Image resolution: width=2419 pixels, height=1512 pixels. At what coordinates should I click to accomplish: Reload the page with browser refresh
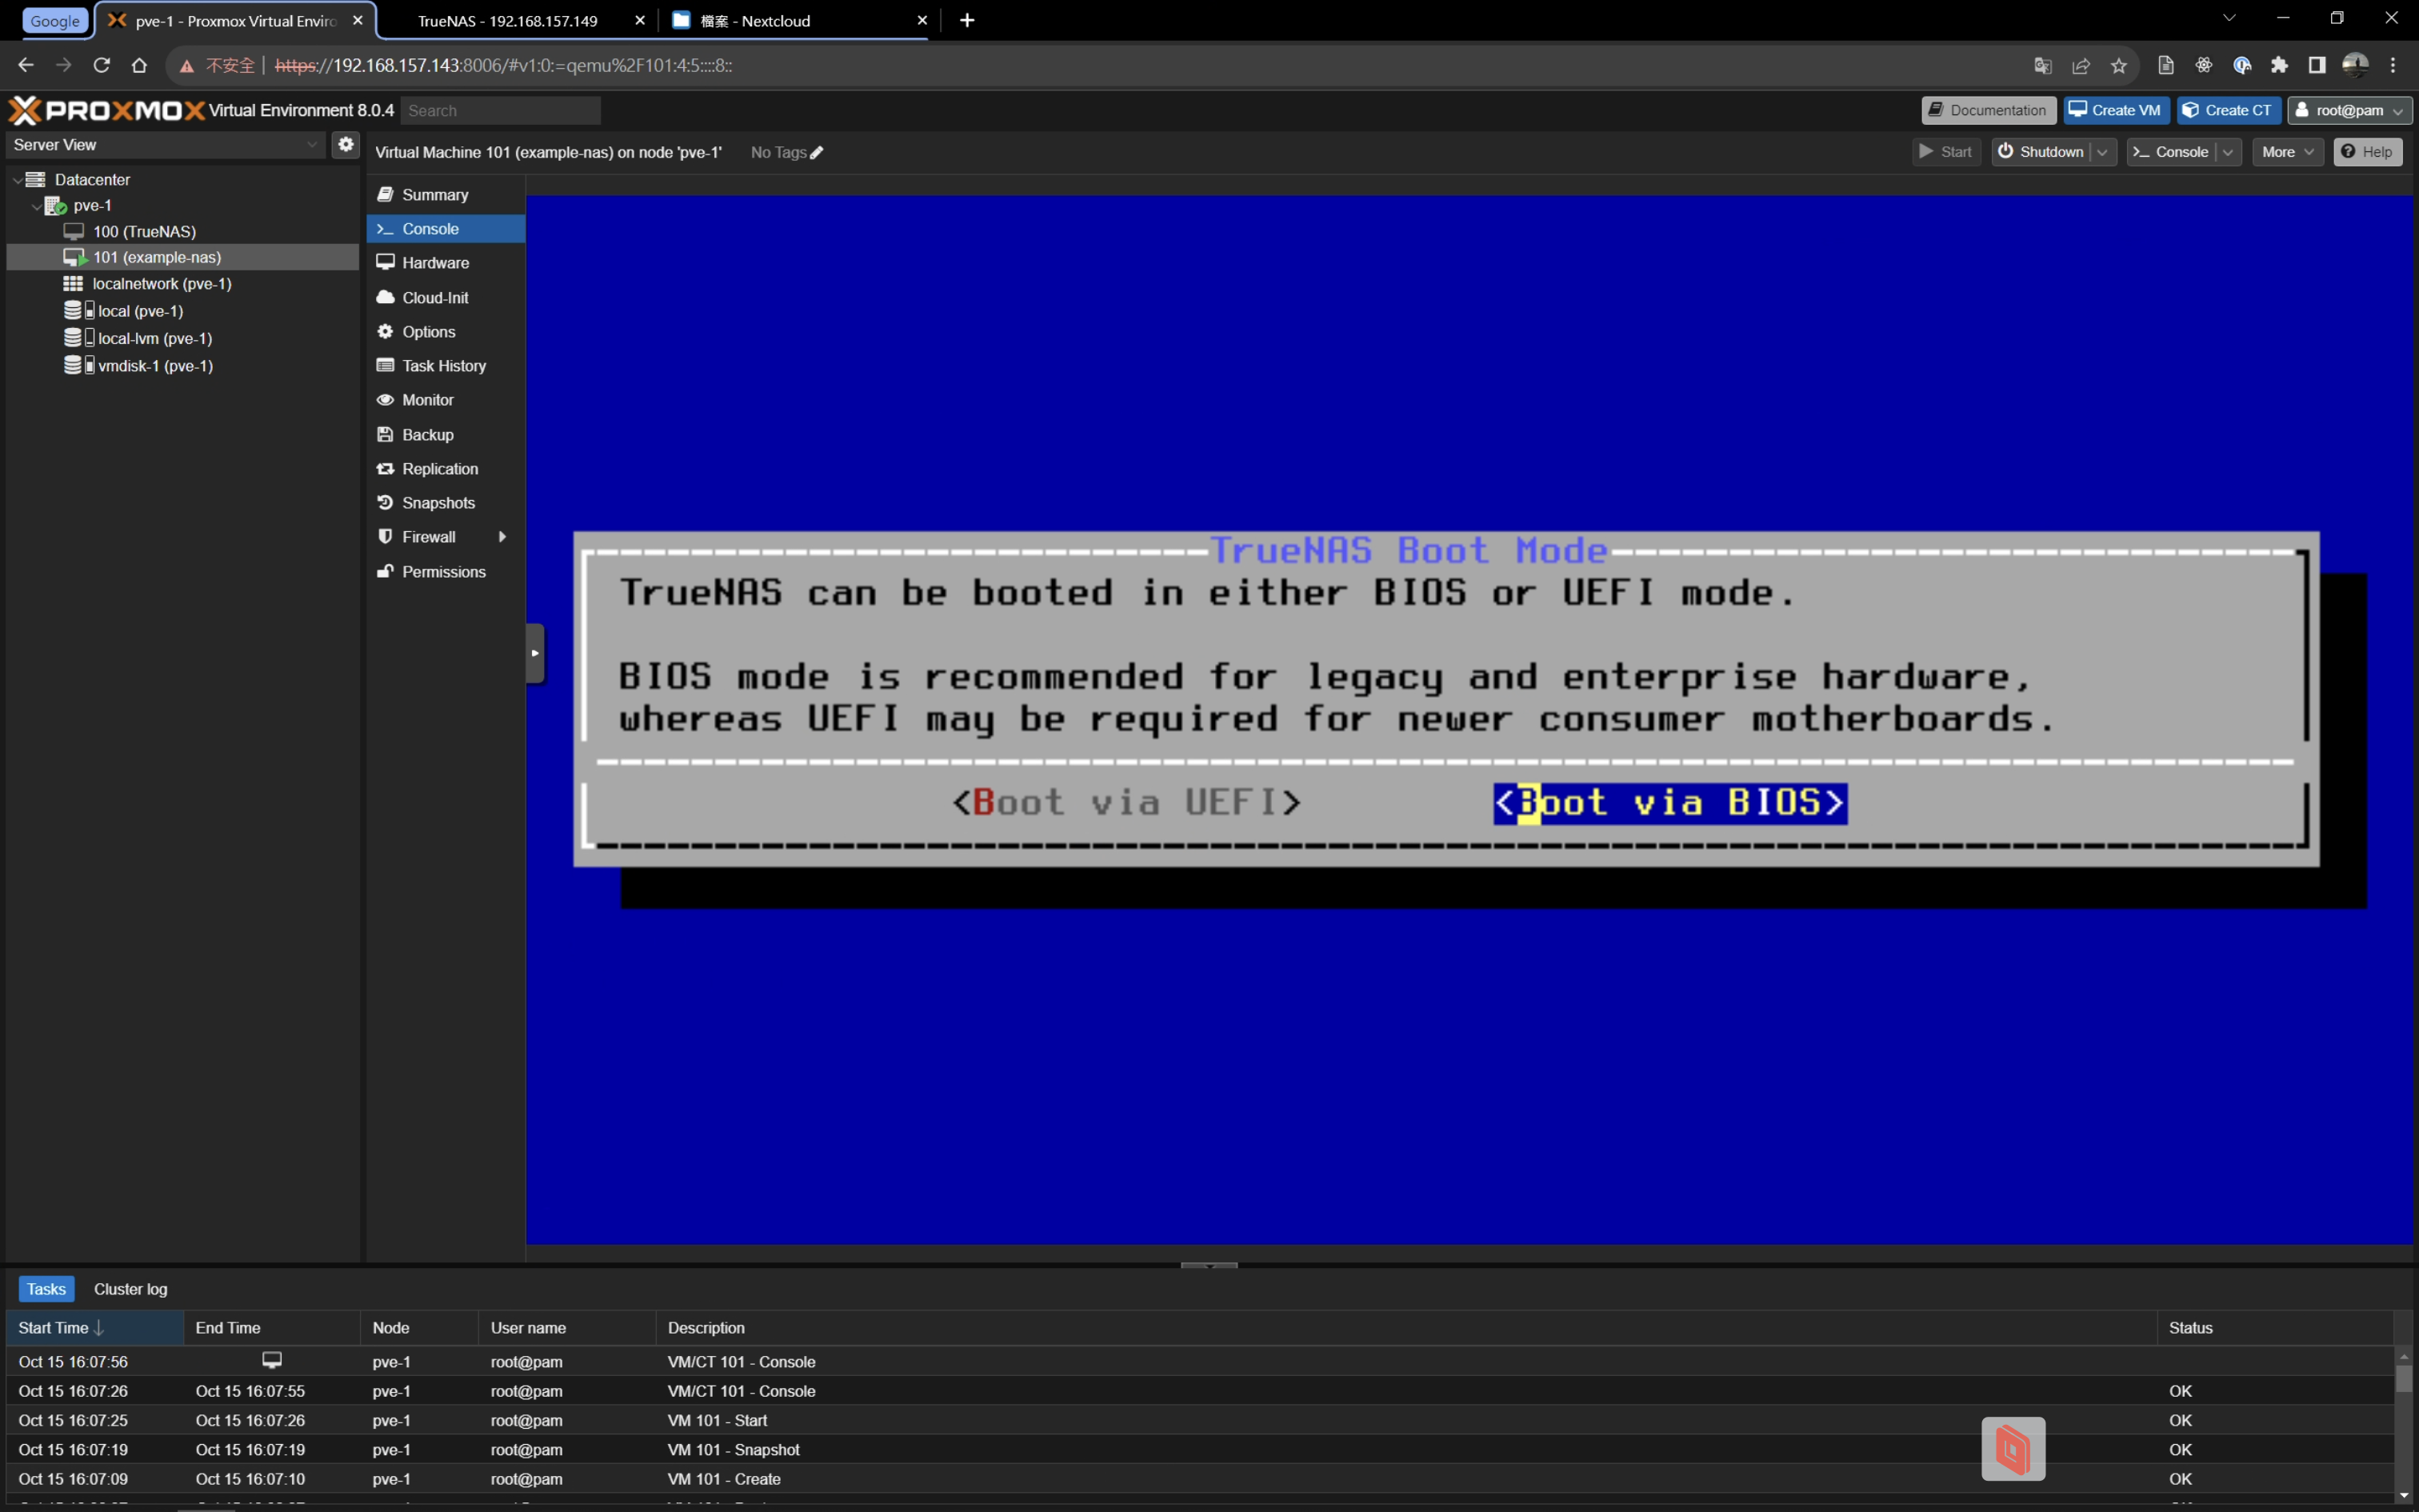101,66
